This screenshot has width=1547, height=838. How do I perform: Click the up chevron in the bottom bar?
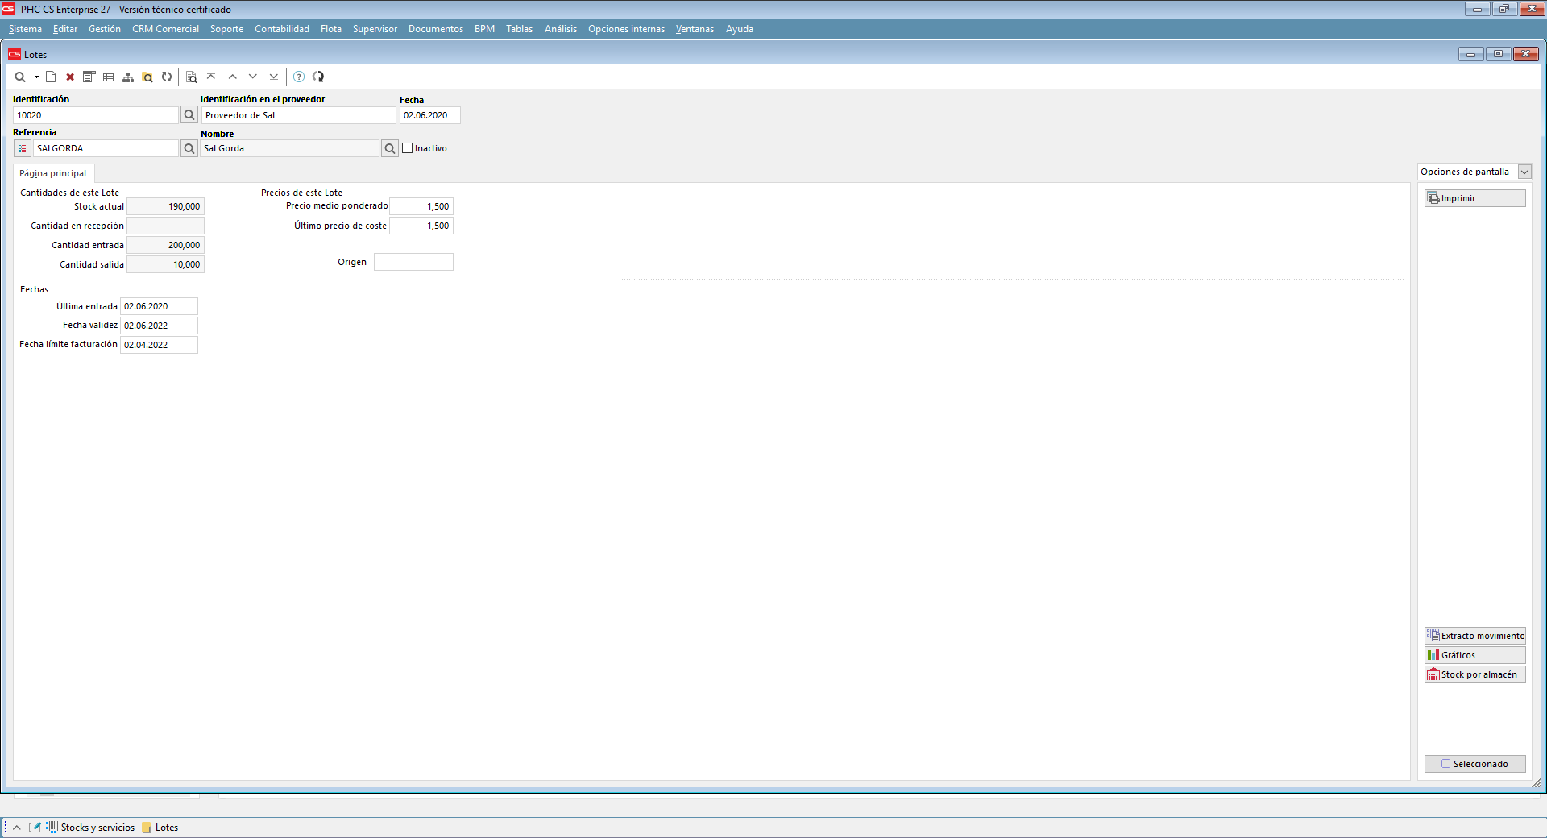pyautogui.click(x=17, y=828)
